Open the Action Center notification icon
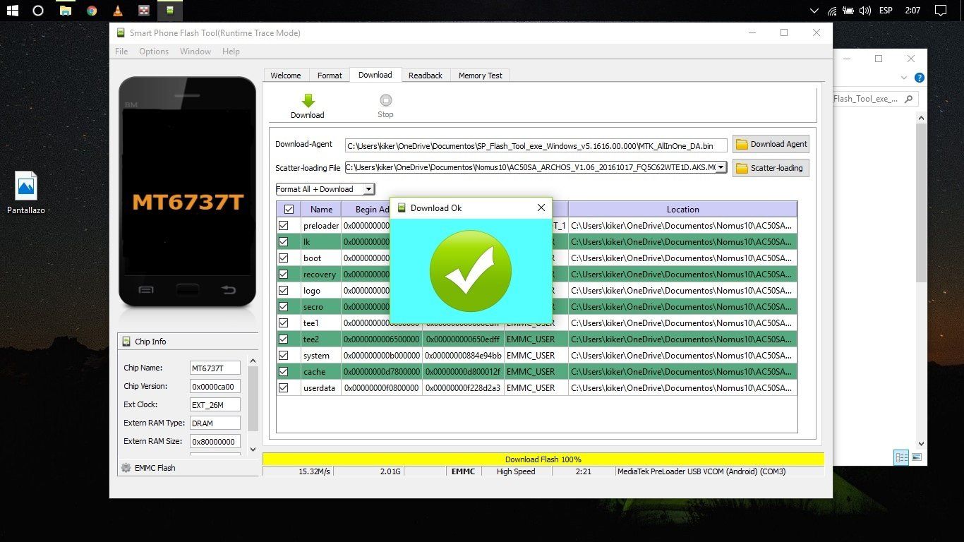964x542 pixels. tap(940, 11)
